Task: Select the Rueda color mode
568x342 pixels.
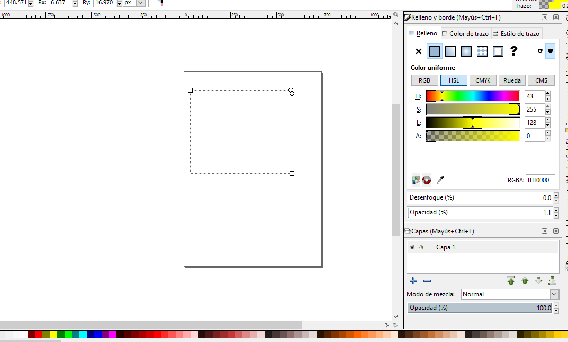Action: point(512,80)
